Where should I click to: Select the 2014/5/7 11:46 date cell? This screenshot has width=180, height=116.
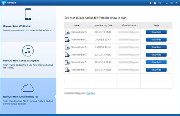(103, 47)
